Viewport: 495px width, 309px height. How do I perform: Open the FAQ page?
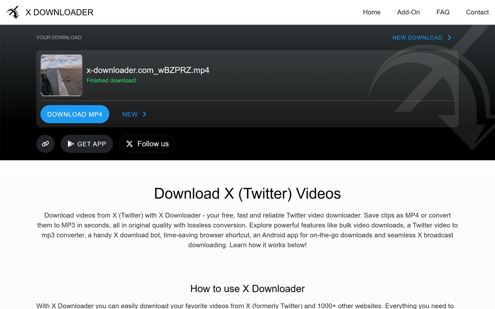(x=443, y=12)
